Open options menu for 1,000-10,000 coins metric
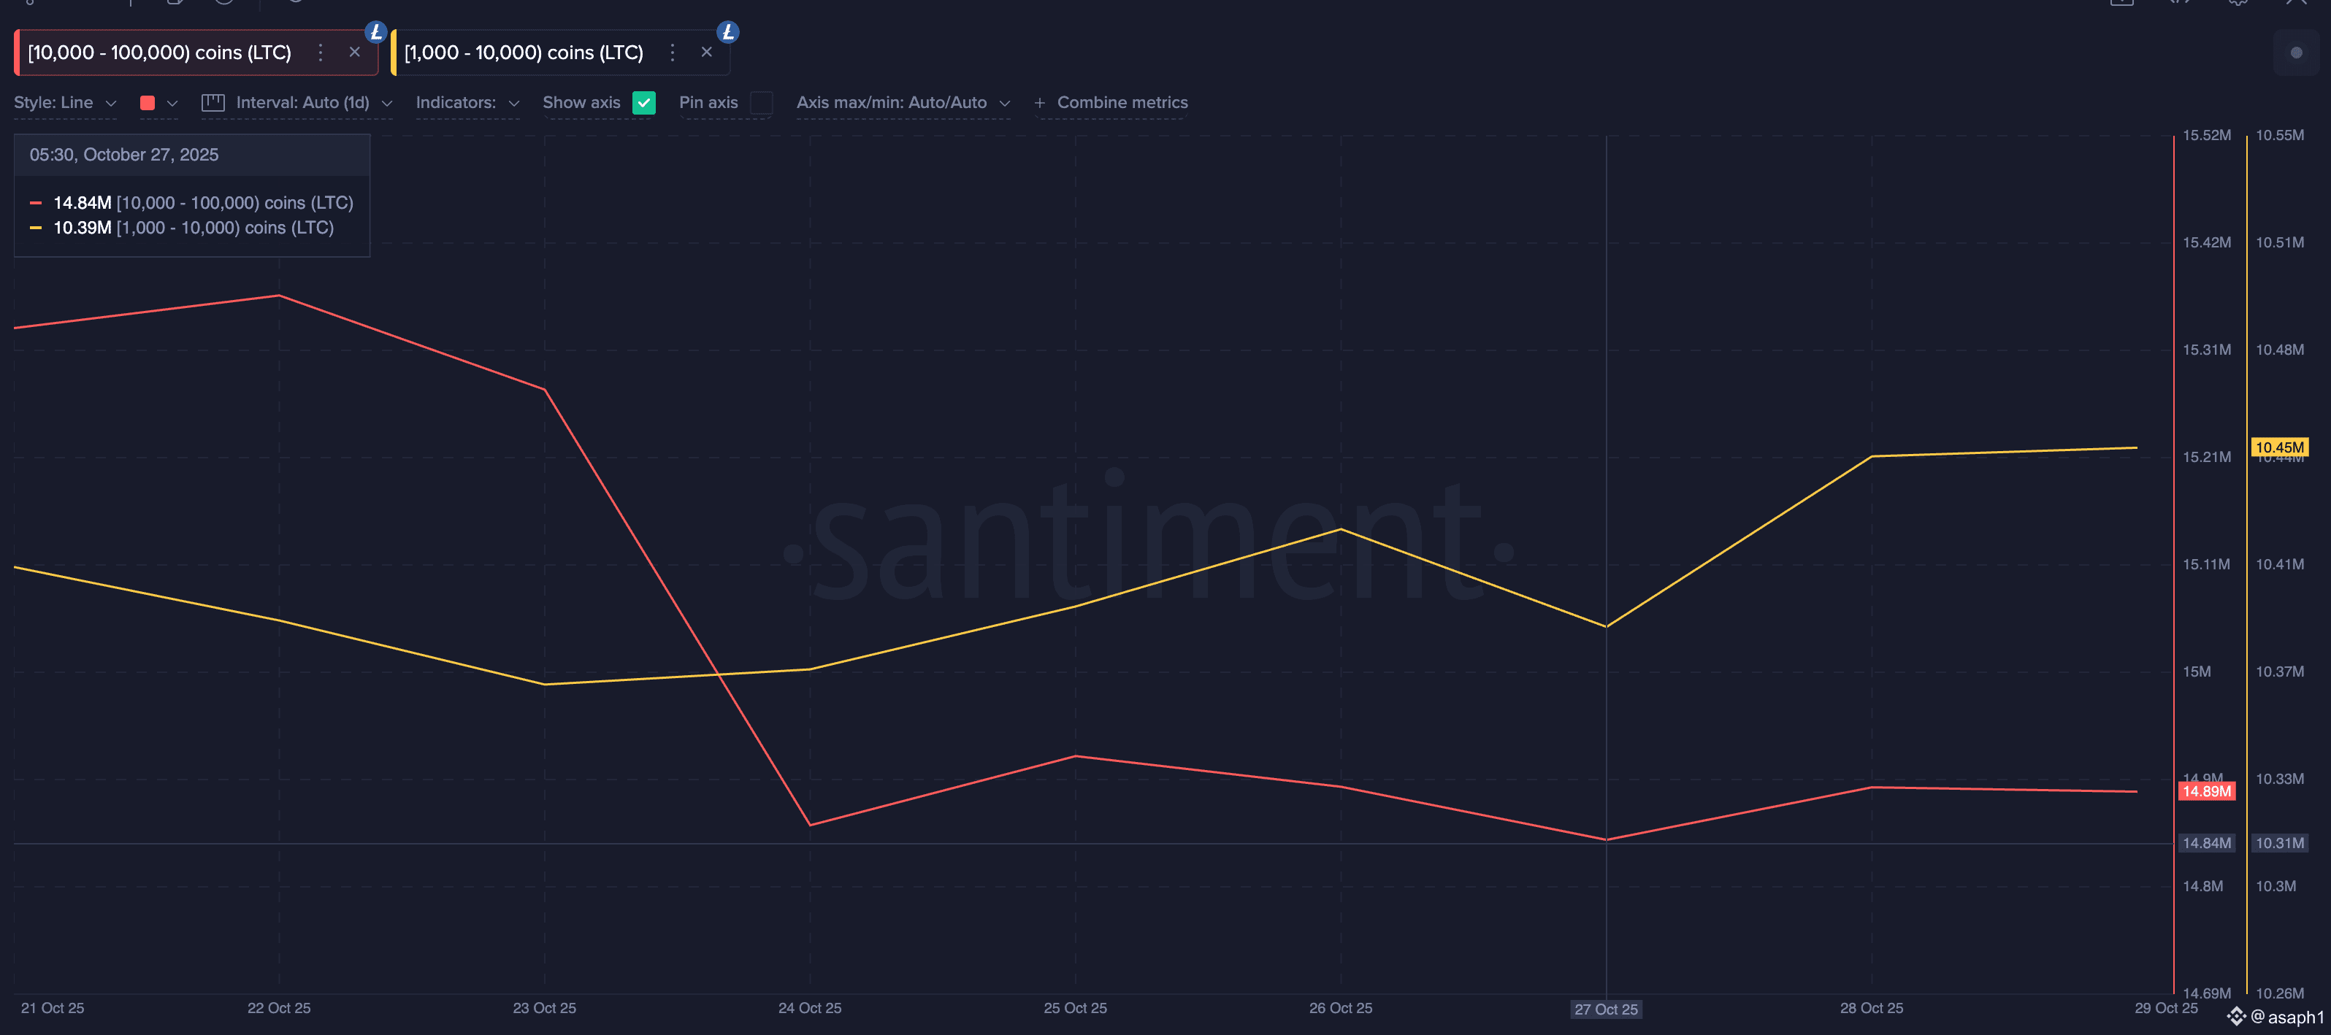Image resolution: width=2331 pixels, height=1035 pixels. pyautogui.click(x=673, y=53)
